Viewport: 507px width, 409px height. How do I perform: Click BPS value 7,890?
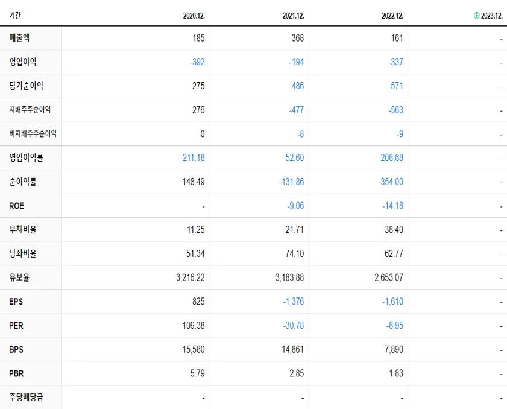[x=394, y=349]
